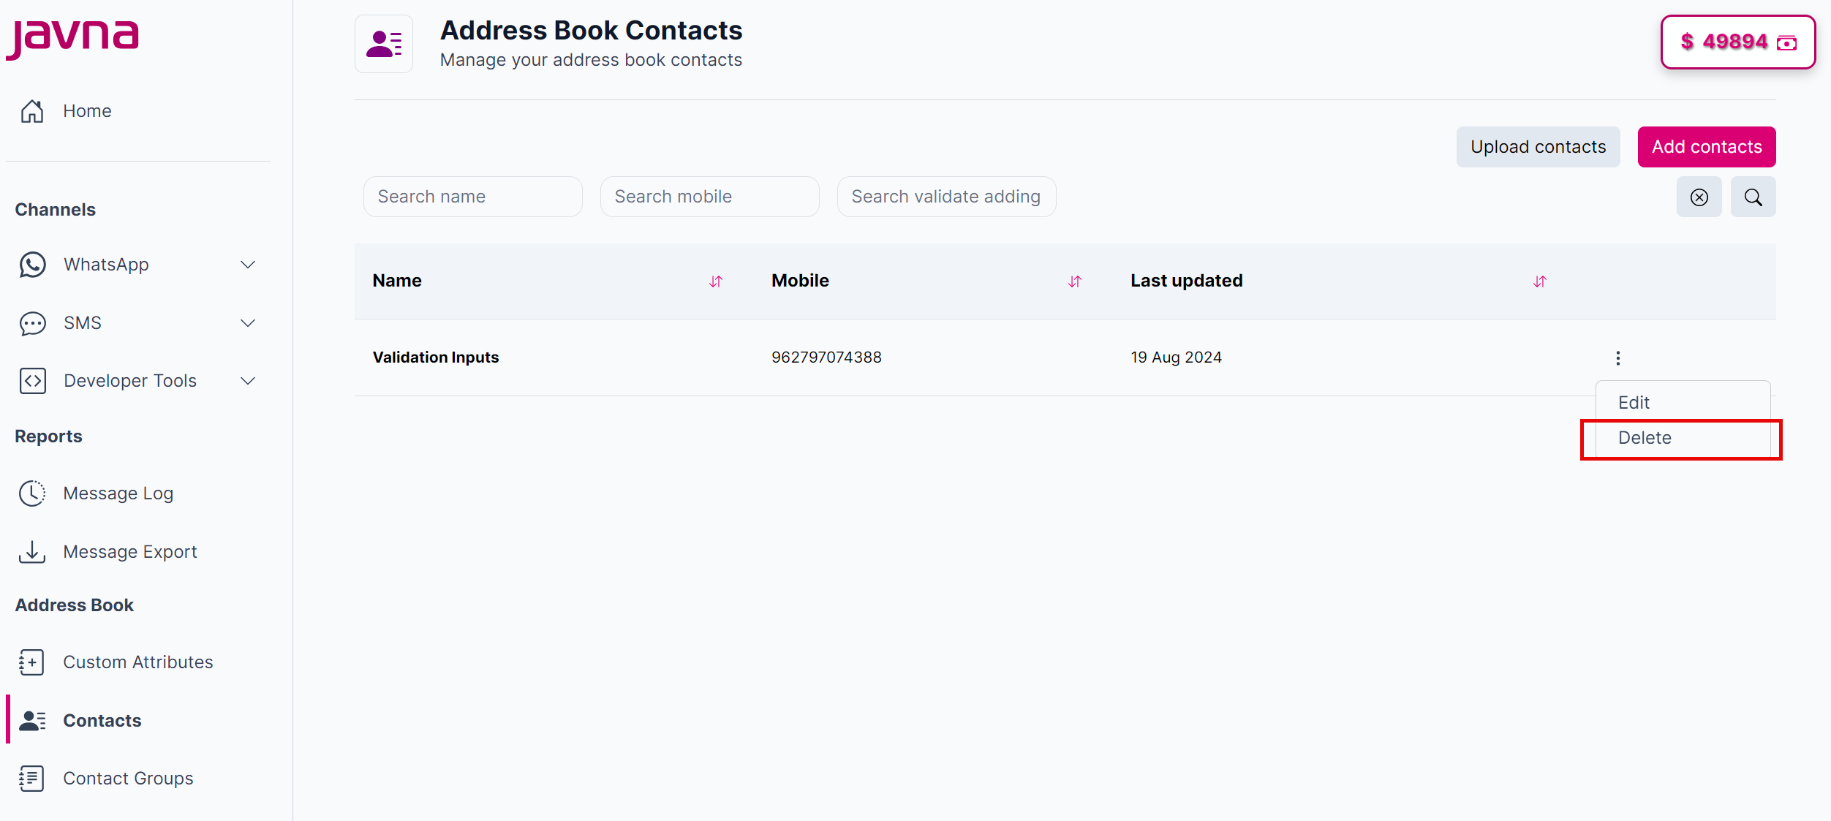
Task: Click the Javna logo
Action: click(x=72, y=38)
